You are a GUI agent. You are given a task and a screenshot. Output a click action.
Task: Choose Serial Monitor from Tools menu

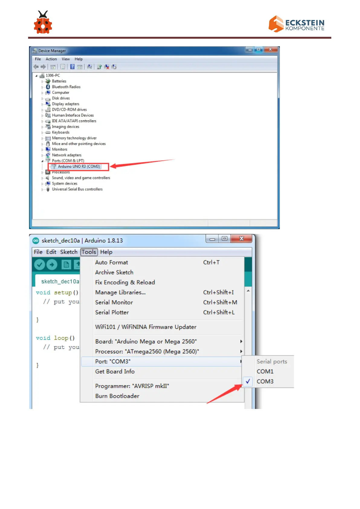tap(162, 302)
